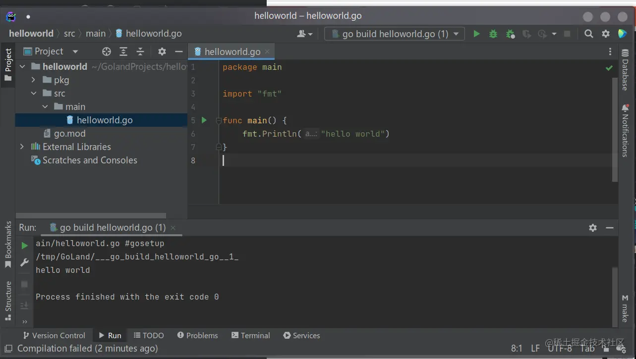Open editor tabs more options menu

coord(610,51)
